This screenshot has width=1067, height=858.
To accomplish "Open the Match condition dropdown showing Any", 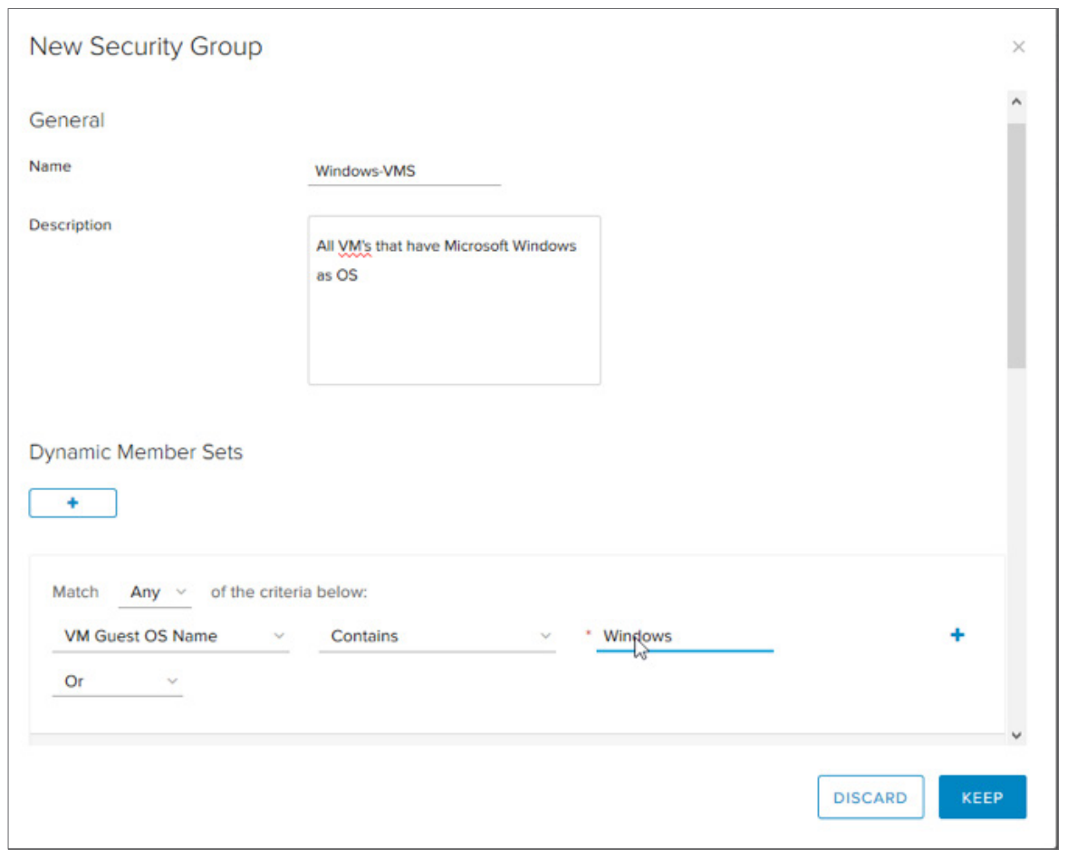I will click(x=155, y=592).
